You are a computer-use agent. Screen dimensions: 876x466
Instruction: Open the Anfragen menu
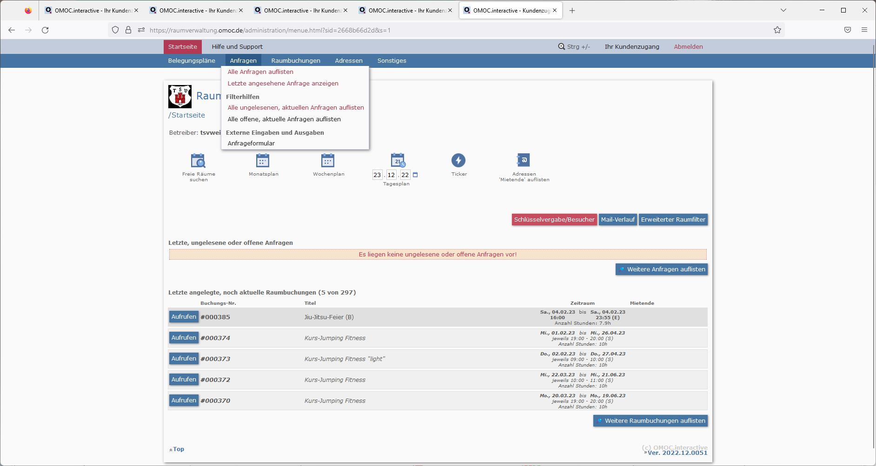243,60
